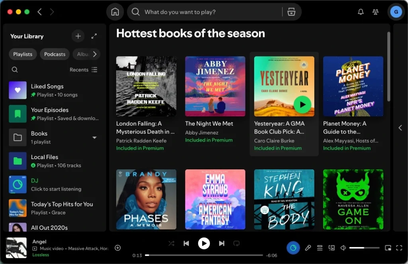Open the lyrics microphone icon
The image size is (408, 264).
[x=308, y=248]
